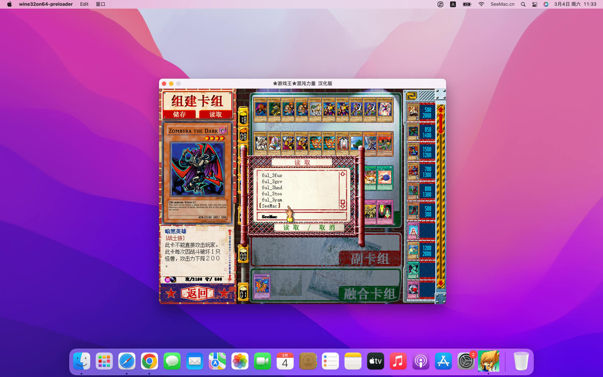Click the lone card in the fusion deck

pos(262,287)
